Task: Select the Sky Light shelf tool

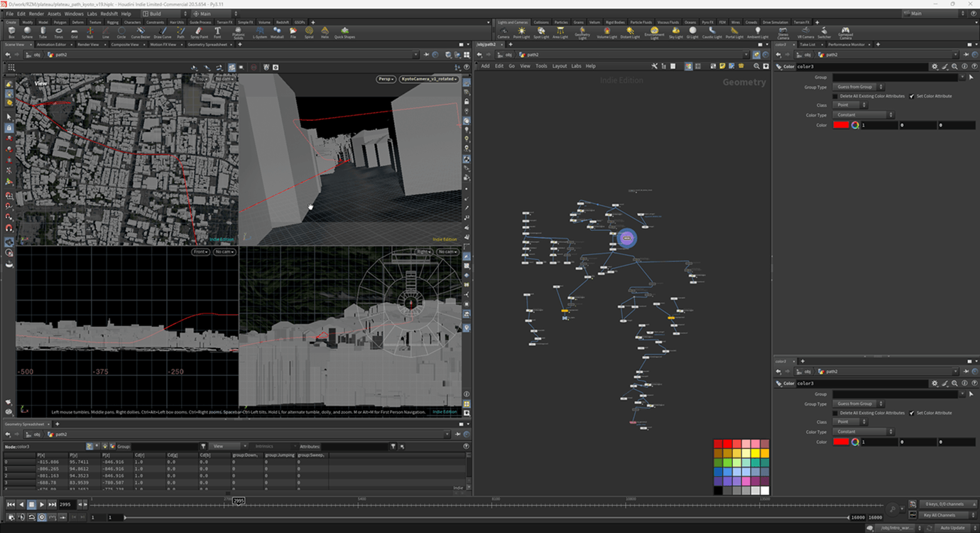Action: coord(675,32)
